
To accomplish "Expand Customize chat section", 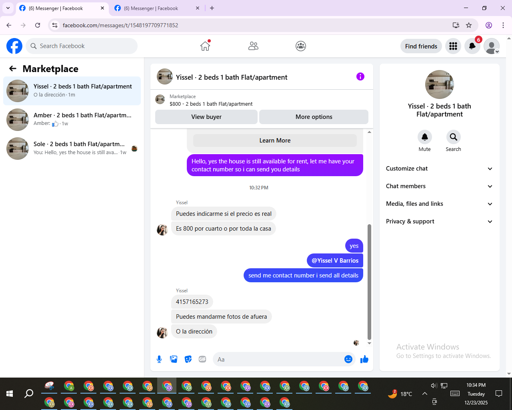I will (x=440, y=169).
